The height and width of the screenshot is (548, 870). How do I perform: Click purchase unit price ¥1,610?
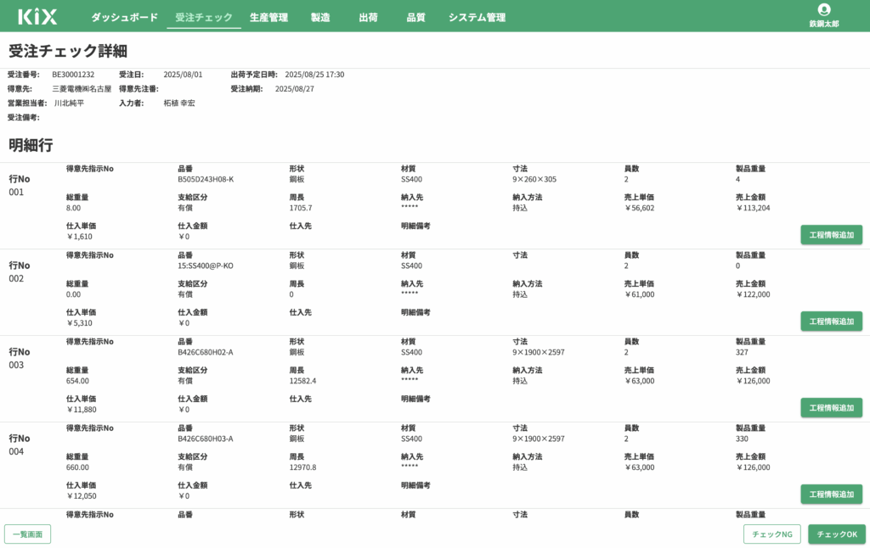(x=79, y=237)
